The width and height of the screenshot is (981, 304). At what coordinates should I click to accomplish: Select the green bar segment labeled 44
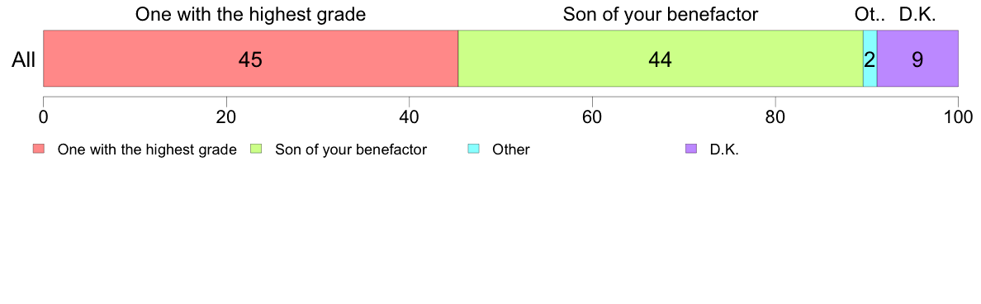click(x=661, y=58)
